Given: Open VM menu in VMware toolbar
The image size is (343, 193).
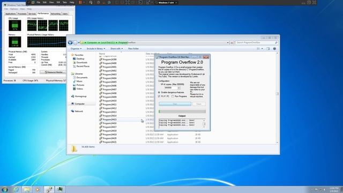Looking at the screenshot, I should [x=58, y=2].
